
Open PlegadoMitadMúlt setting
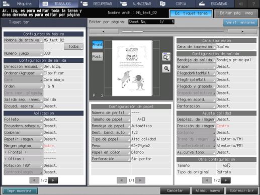[196, 73]
